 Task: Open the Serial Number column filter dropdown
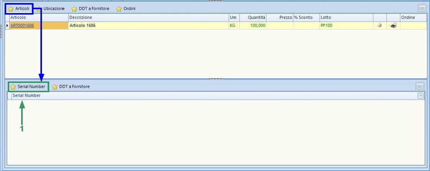click(420, 96)
